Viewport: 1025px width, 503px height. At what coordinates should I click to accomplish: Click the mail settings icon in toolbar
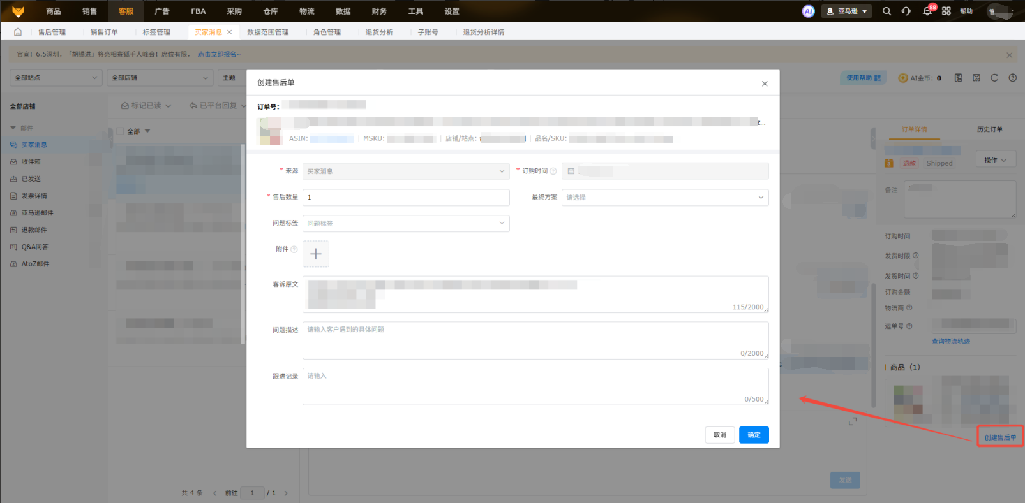point(976,78)
